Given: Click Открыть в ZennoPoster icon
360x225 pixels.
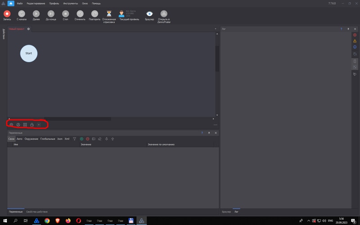Looking at the screenshot, I should click(164, 14).
